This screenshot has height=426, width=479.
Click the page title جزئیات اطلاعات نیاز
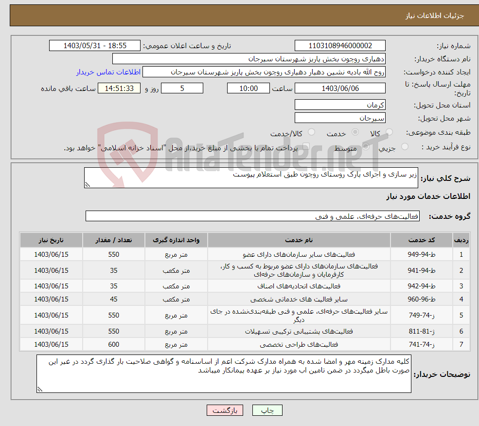click(435, 16)
